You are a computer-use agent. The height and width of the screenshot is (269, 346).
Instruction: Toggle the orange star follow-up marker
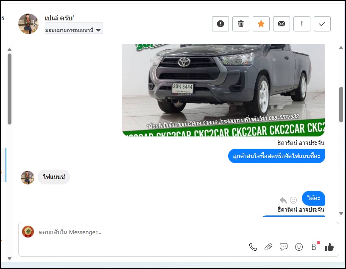coord(261,24)
